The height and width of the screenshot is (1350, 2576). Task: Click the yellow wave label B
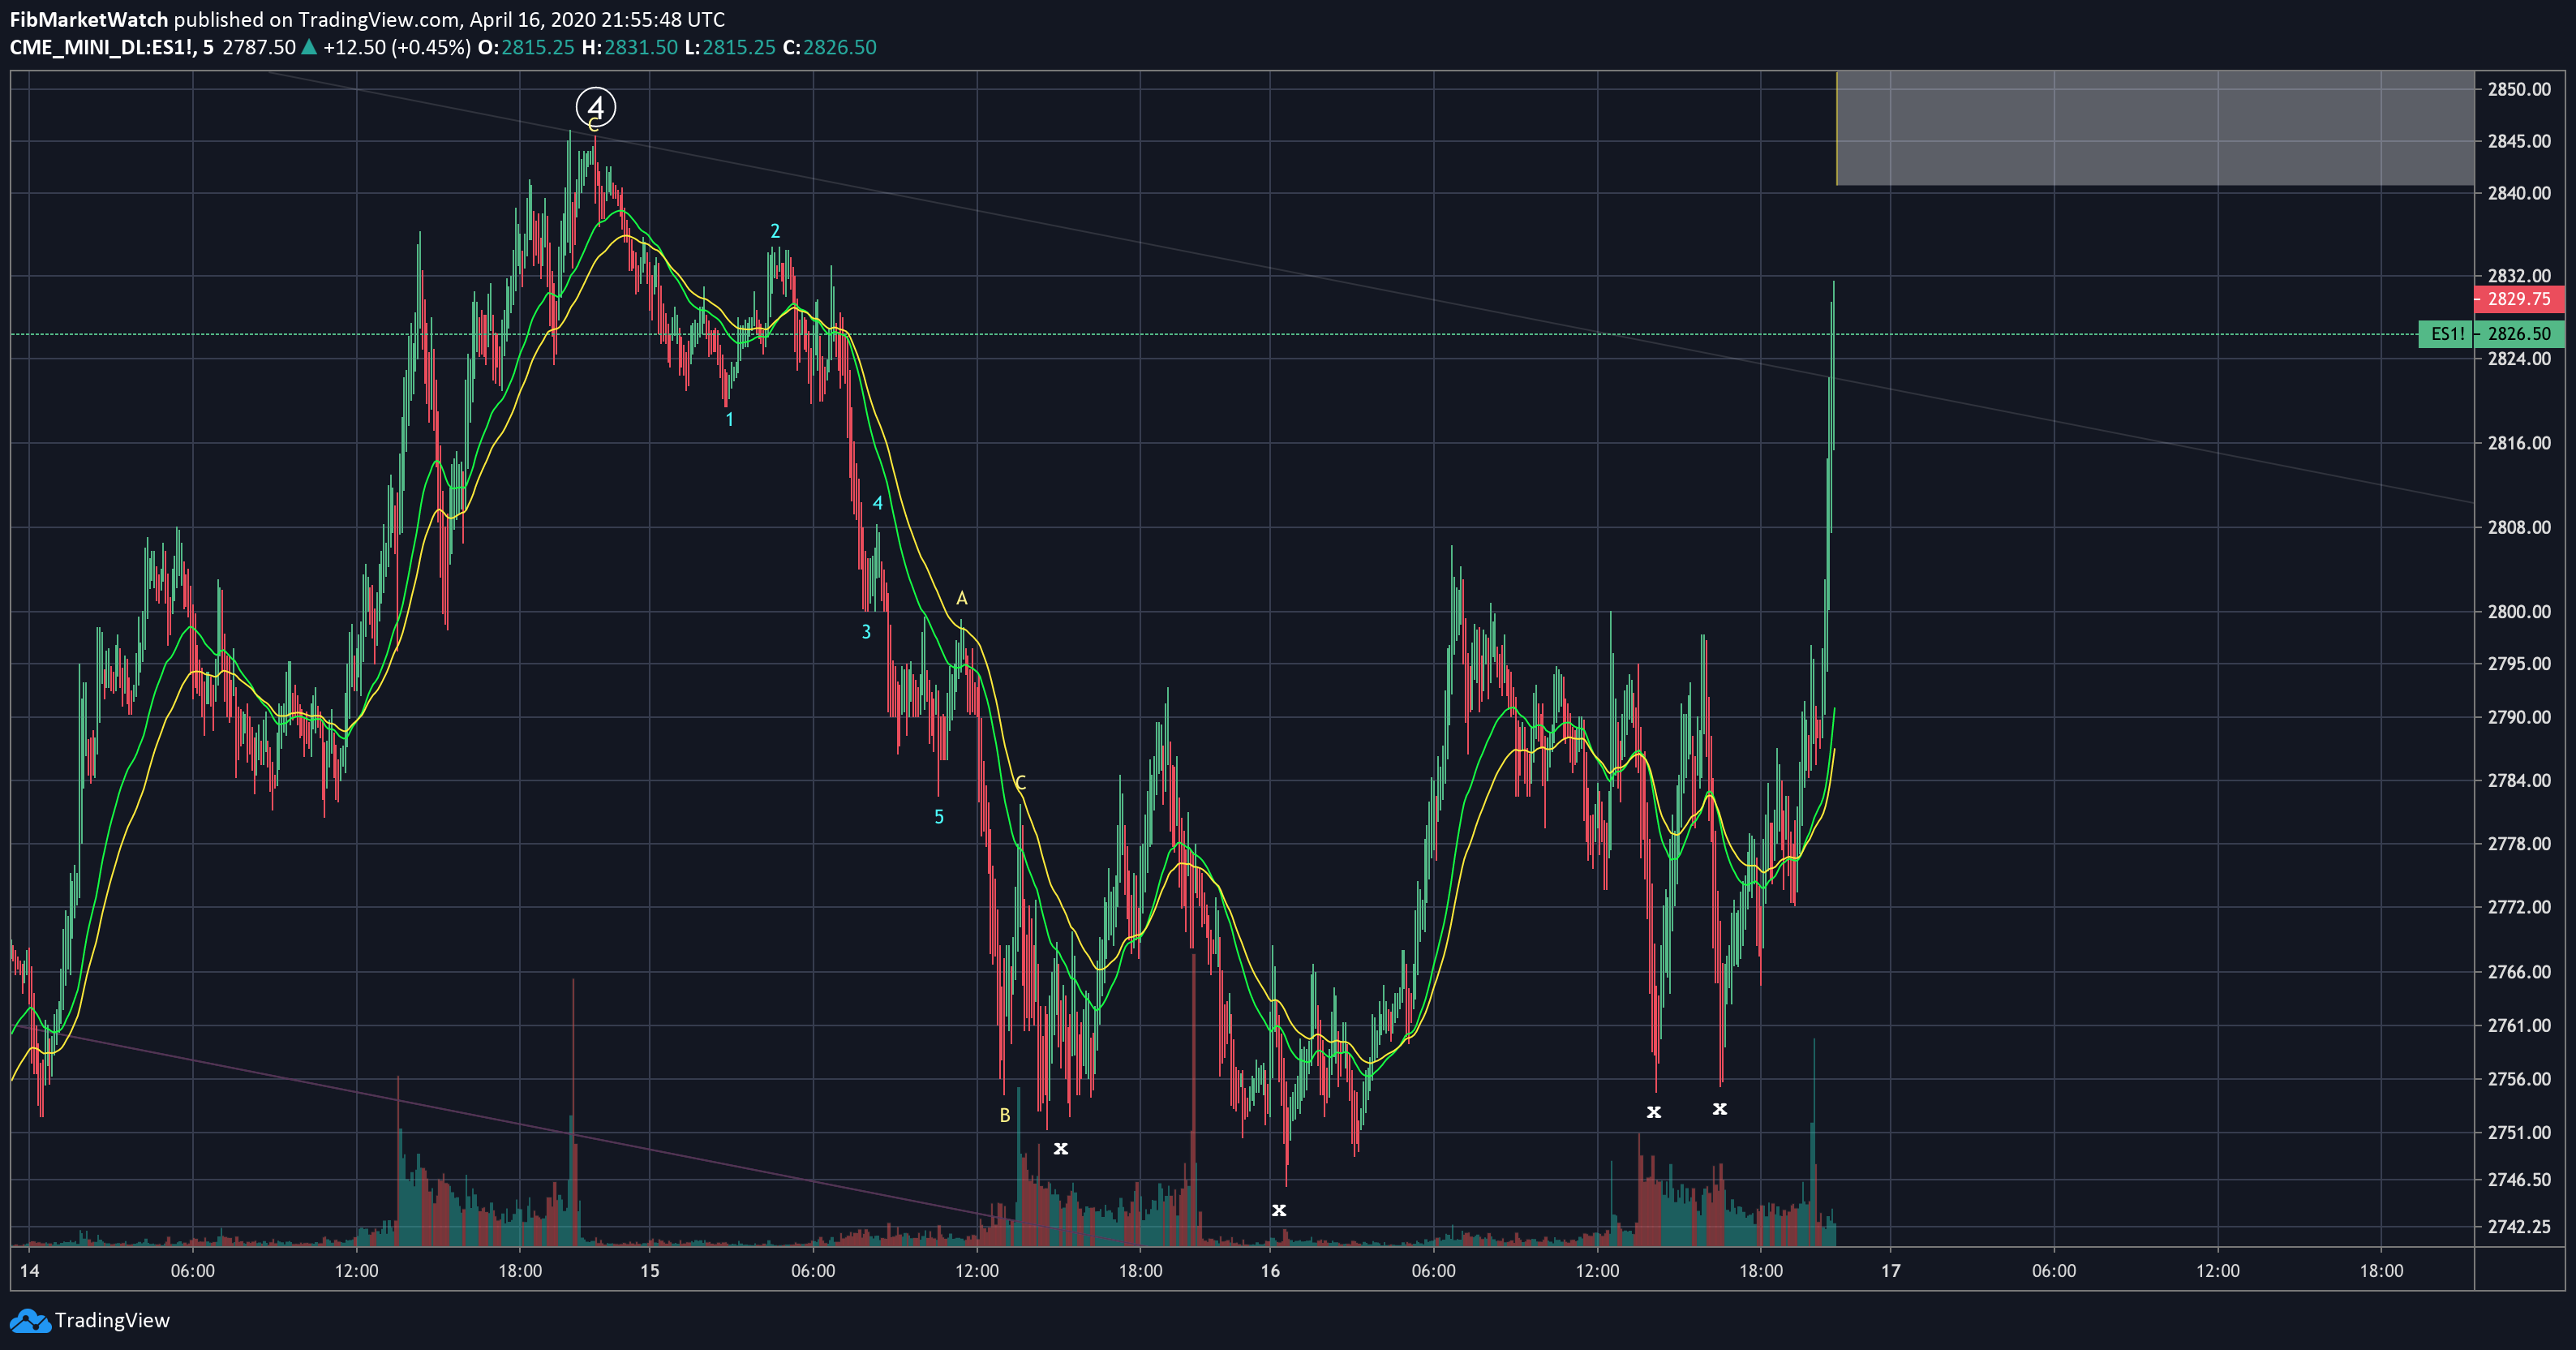[x=1005, y=1115]
